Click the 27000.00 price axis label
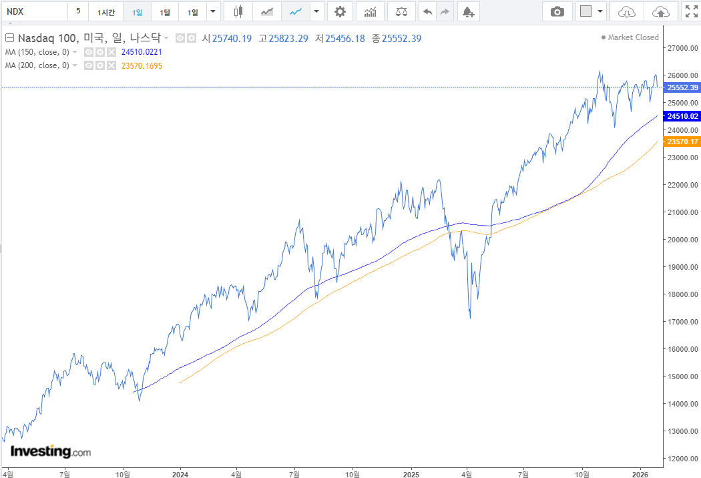Image resolution: width=701 pixels, height=478 pixels. click(683, 48)
